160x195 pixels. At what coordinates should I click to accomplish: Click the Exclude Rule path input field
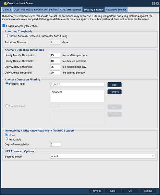point(77,107)
